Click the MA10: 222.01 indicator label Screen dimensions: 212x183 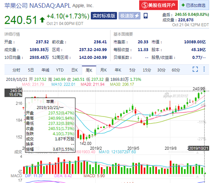[63, 84]
